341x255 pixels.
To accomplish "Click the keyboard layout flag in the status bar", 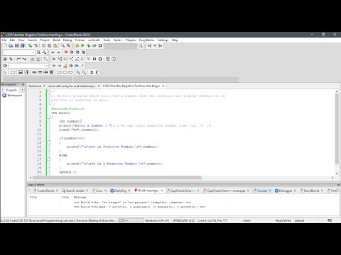I will [x=330, y=220].
